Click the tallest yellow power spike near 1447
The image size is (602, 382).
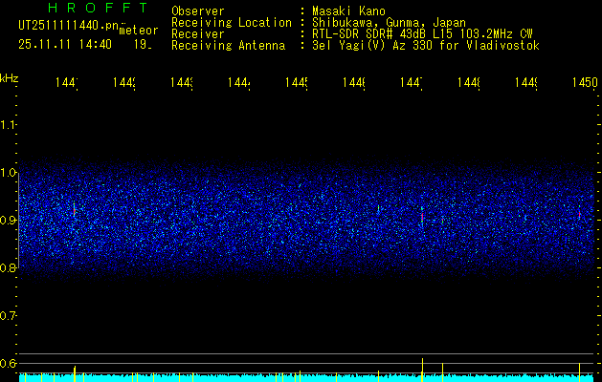coord(423,370)
